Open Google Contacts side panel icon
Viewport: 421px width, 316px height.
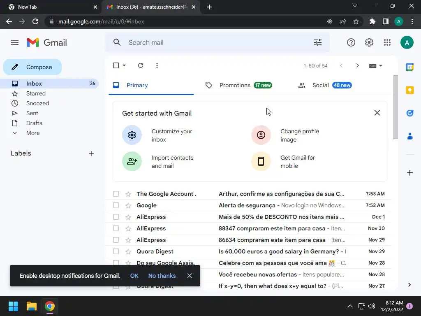(410, 136)
